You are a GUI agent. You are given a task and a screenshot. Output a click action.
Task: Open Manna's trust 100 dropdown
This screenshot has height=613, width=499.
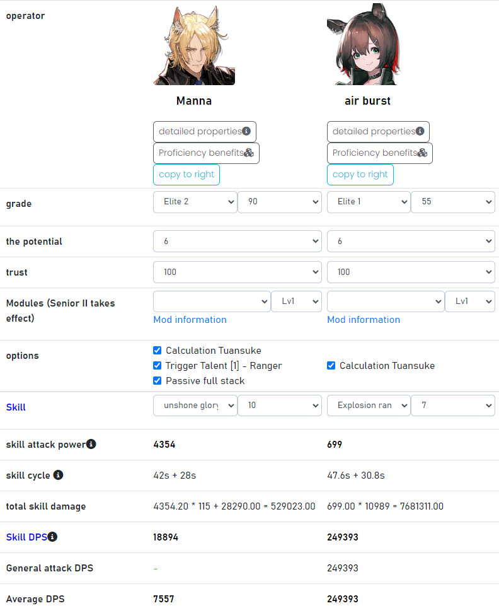click(238, 272)
